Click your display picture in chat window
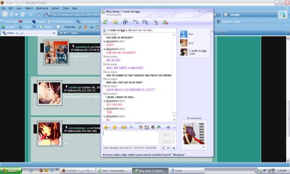This screenshot has height=174, width=290. 194,134
